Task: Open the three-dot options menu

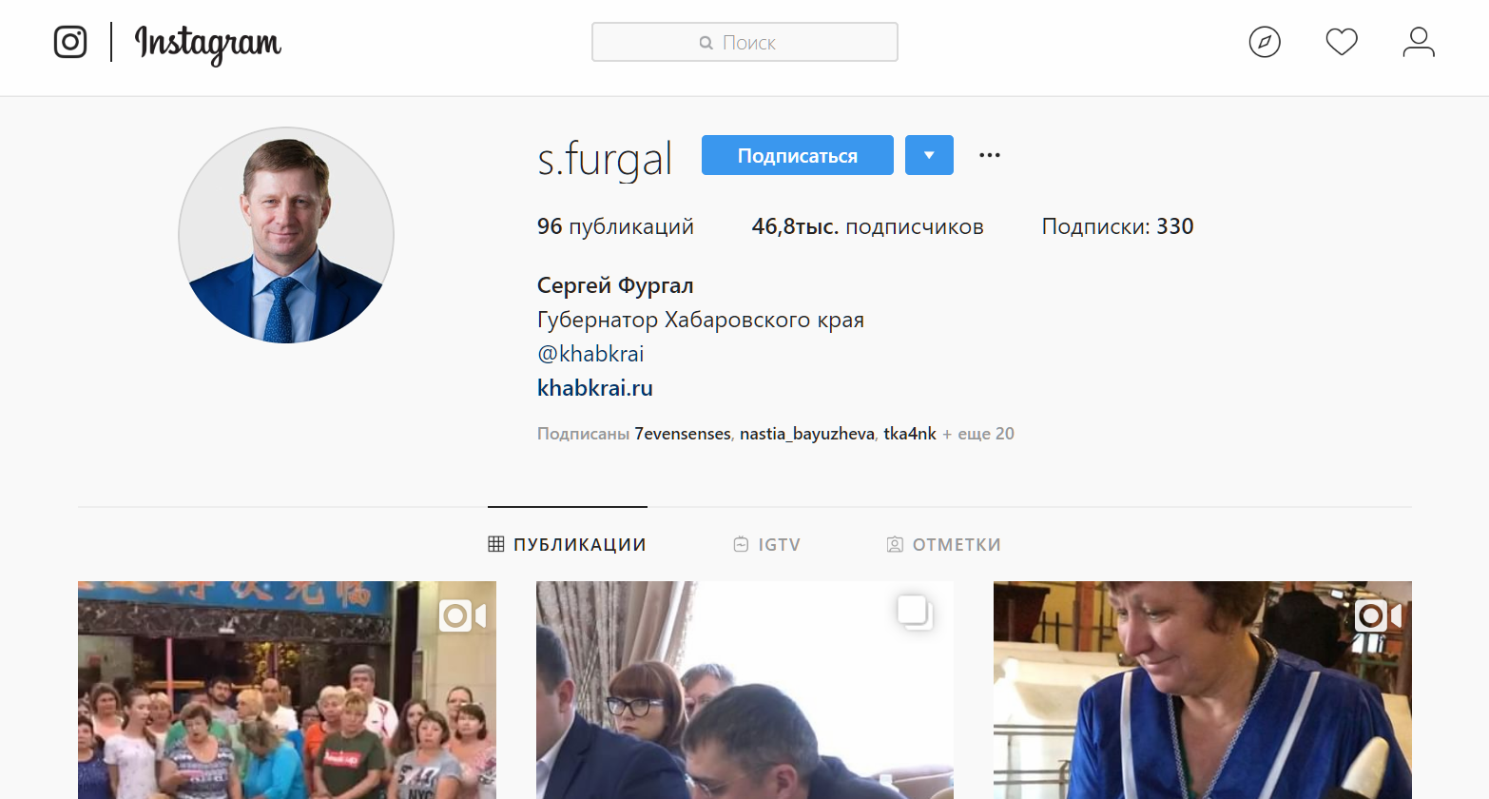Action: coord(990,155)
